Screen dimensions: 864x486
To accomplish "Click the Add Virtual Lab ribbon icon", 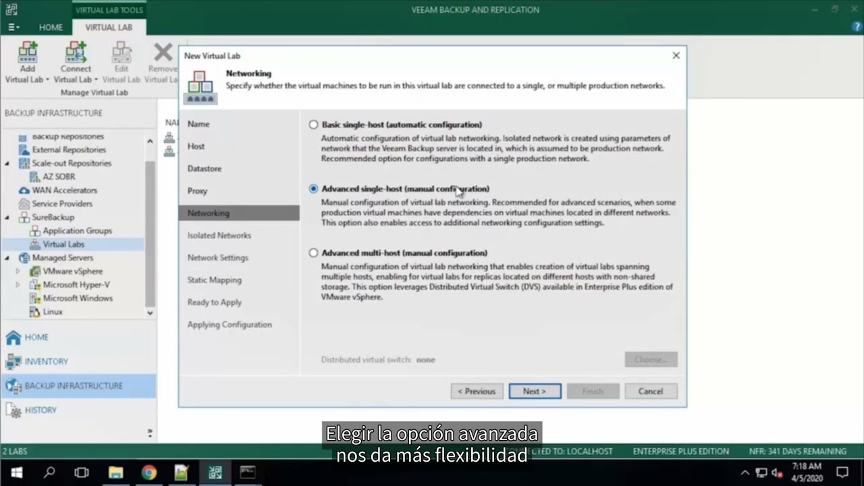I will 28,53.
